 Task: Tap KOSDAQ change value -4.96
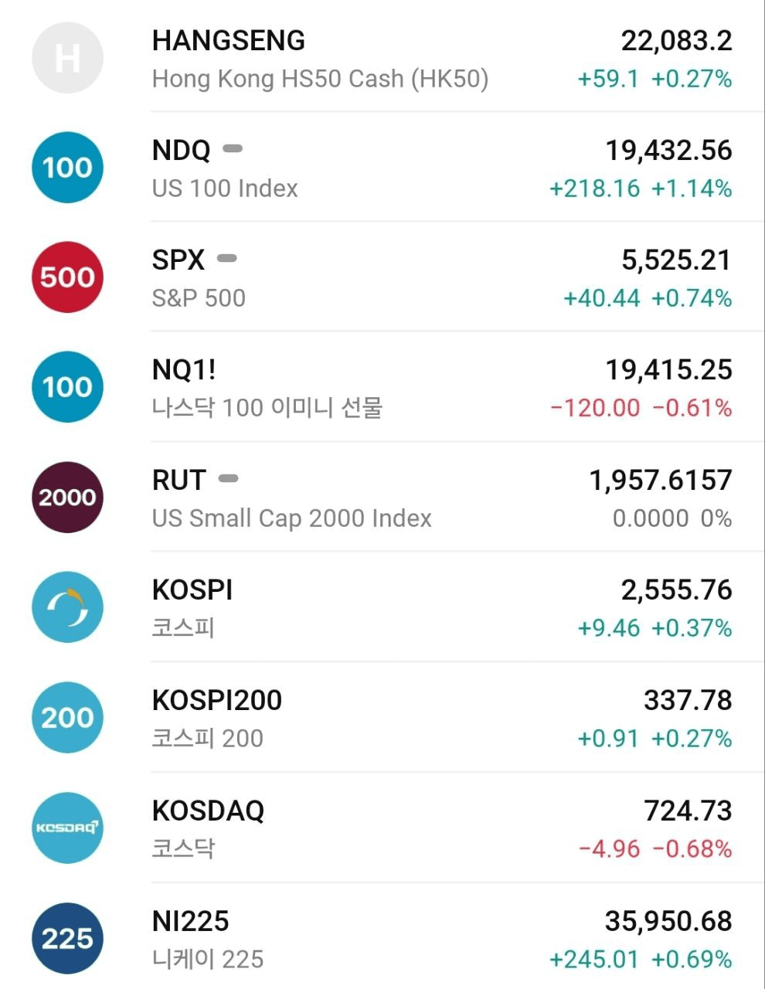(610, 849)
